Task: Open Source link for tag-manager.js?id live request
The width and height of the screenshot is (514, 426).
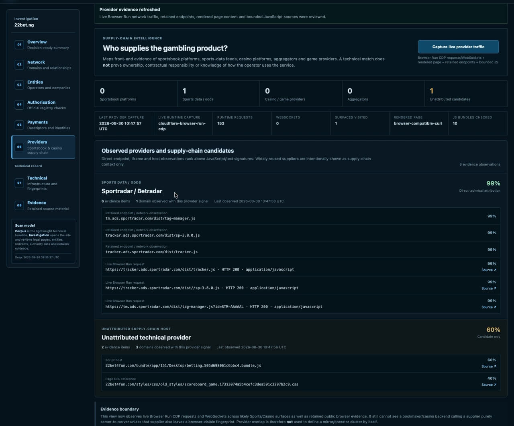Action: pyautogui.click(x=489, y=307)
